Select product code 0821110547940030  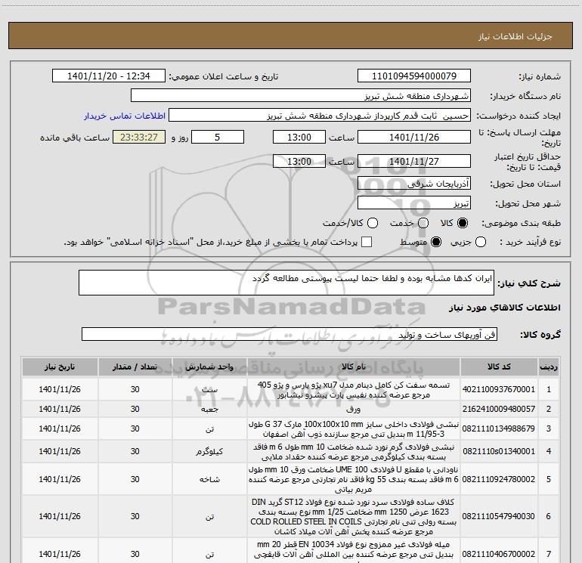point(499,516)
